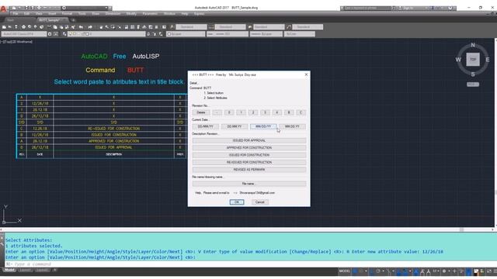Click the New drawing icon in toolbar
Viewport: 497px width, 279px height.
(x=4, y=27)
